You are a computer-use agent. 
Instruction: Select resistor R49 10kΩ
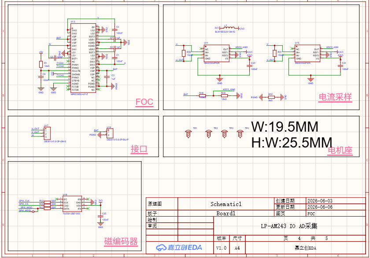(224, 96)
